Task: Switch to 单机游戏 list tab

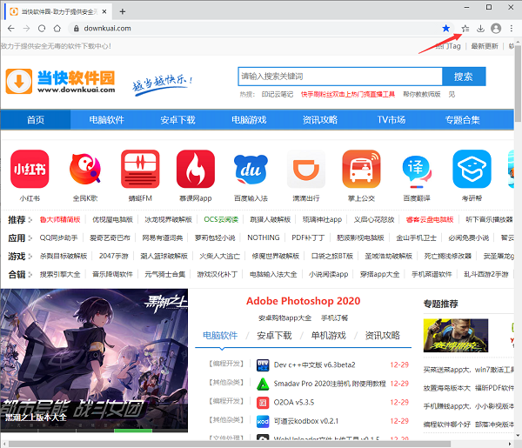Action: coord(328,335)
